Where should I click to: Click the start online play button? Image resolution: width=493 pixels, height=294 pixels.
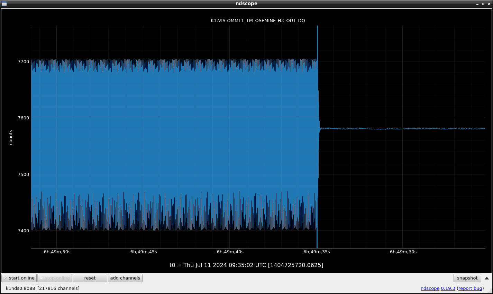point(19,278)
